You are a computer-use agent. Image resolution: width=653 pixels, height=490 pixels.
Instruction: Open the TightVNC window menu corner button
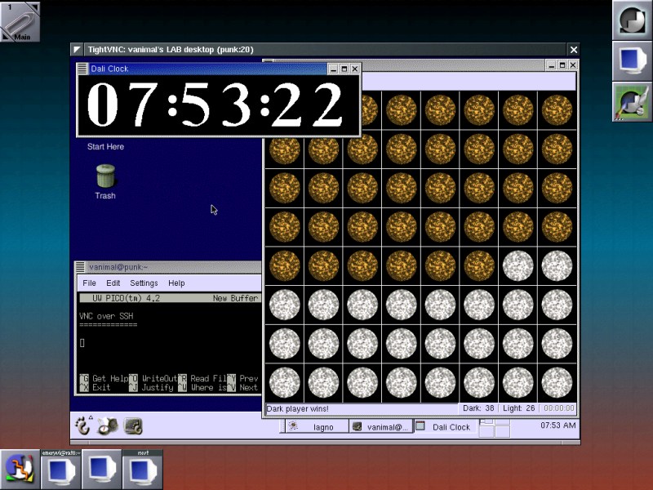pyautogui.click(x=77, y=50)
